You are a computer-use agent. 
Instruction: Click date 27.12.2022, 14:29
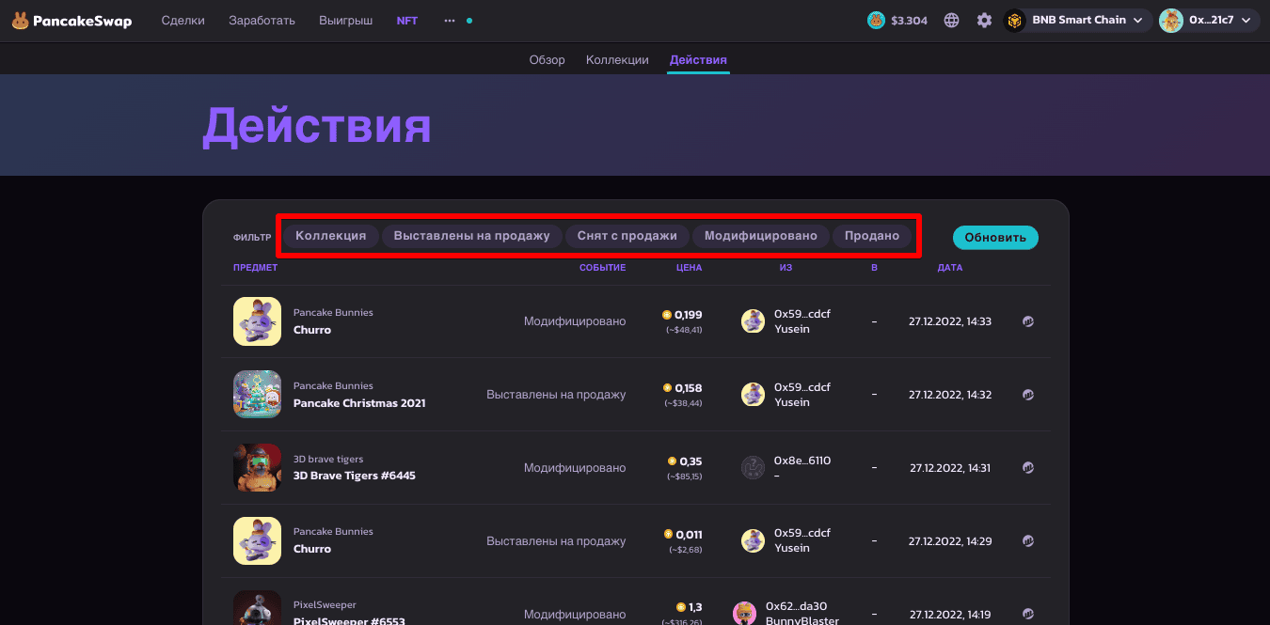pyautogui.click(x=950, y=541)
